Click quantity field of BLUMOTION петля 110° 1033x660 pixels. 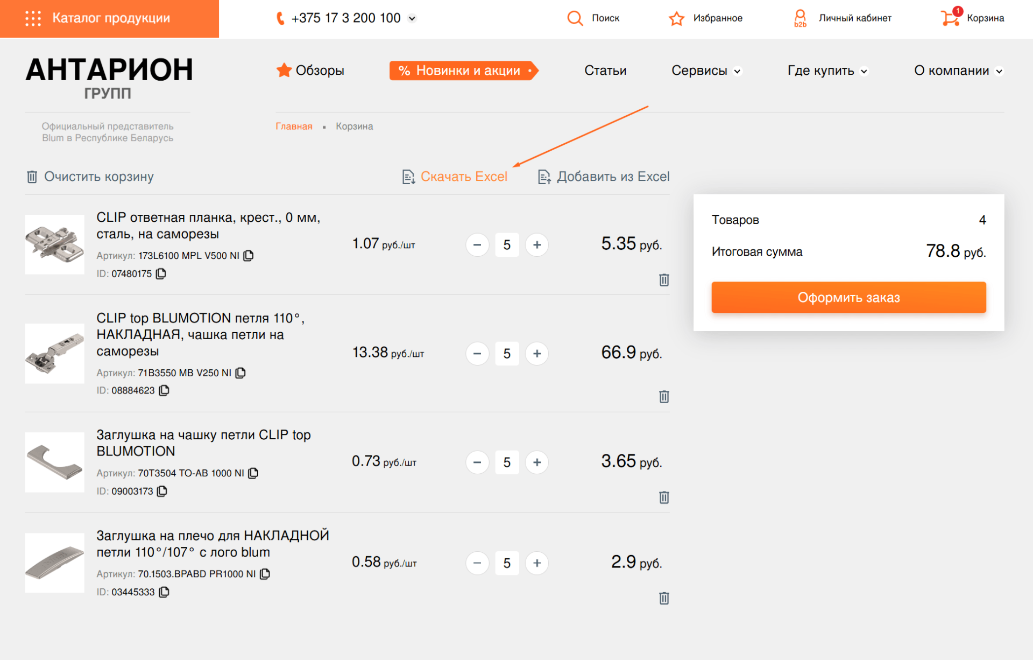[507, 354]
